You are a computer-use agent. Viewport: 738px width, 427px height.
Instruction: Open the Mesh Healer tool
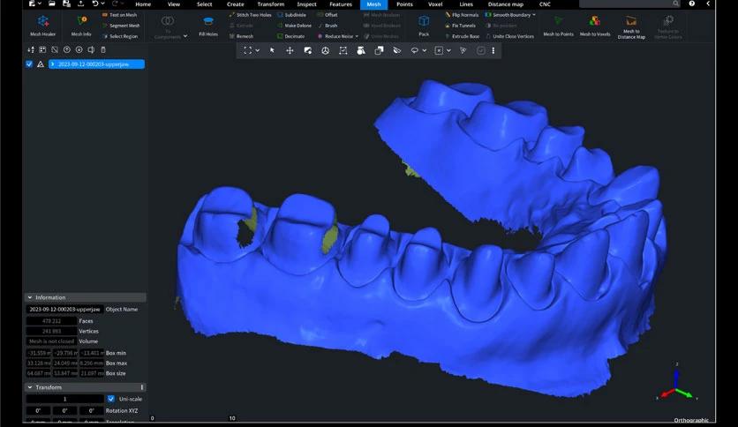pos(43,26)
